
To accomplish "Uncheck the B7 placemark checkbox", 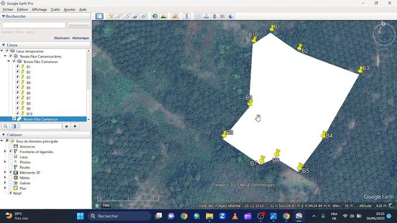I will [x=17, y=98].
